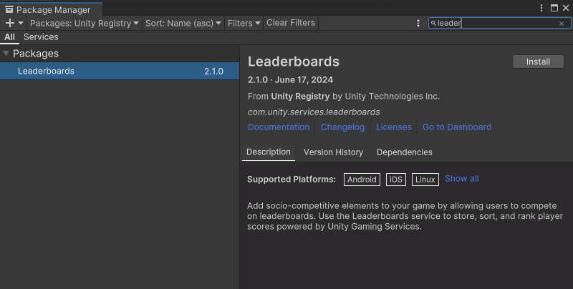Image resolution: width=573 pixels, height=289 pixels.
Task: Install the Leaderboards package
Action: coord(538,62)
